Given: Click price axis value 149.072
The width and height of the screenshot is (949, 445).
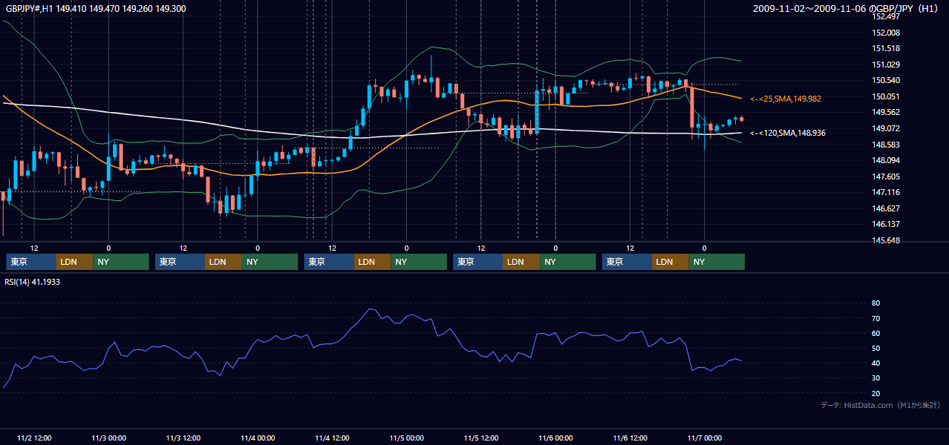Looking at the screenshot, I should pos(886,128).
